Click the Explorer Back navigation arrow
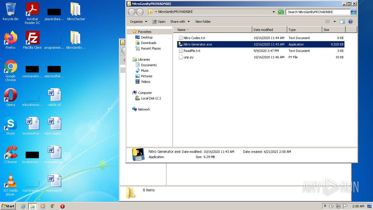Viewport: 373px width, 210px height. (132, 12)
